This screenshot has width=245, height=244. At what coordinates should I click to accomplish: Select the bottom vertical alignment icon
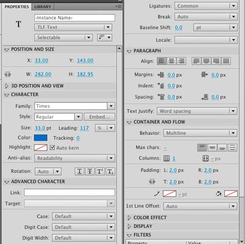(222, 148)
